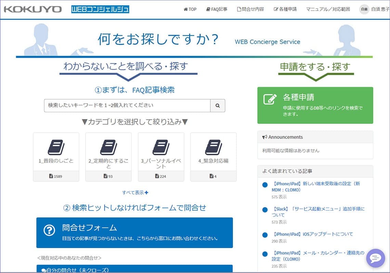The width and height of the screenshot is (390, 273).
Task: Click the magnifier search button
Action: click(218, 105)
